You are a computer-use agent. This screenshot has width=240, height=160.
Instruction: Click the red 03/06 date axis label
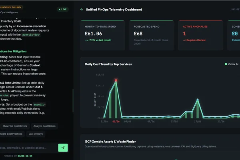coord(116,122)
